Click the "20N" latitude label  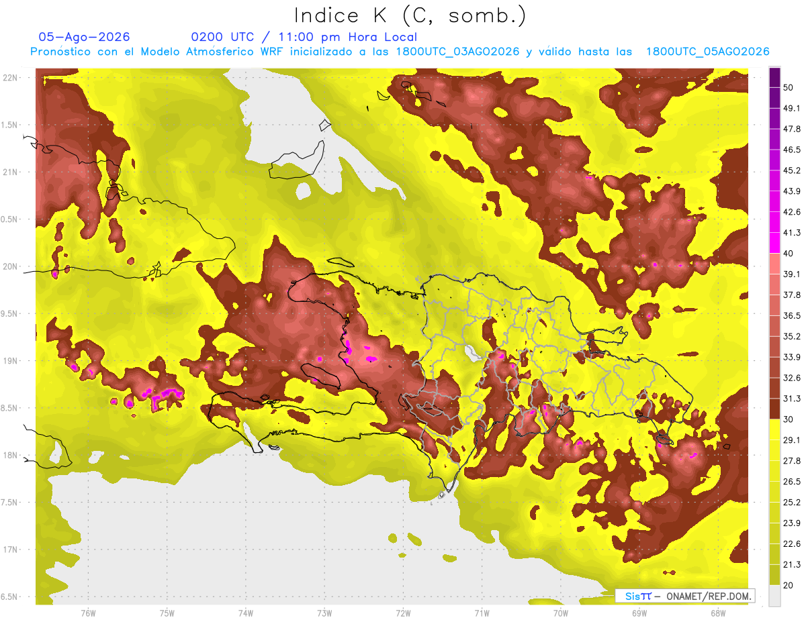click(x=10, y=266)
